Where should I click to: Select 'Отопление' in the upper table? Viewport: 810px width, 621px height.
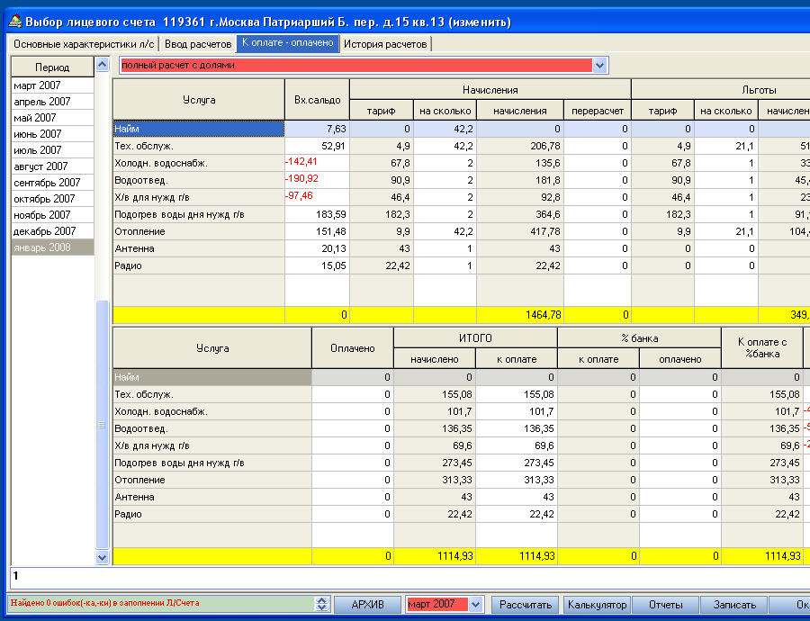199,231
